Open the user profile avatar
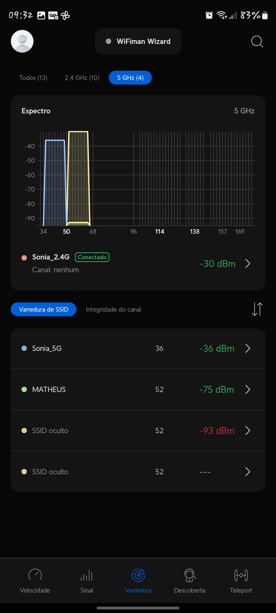This screenshot has width=276, height=613. tap(22, 41)
